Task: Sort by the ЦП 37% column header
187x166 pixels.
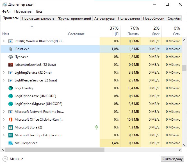Action: click(x=110, y=31)
